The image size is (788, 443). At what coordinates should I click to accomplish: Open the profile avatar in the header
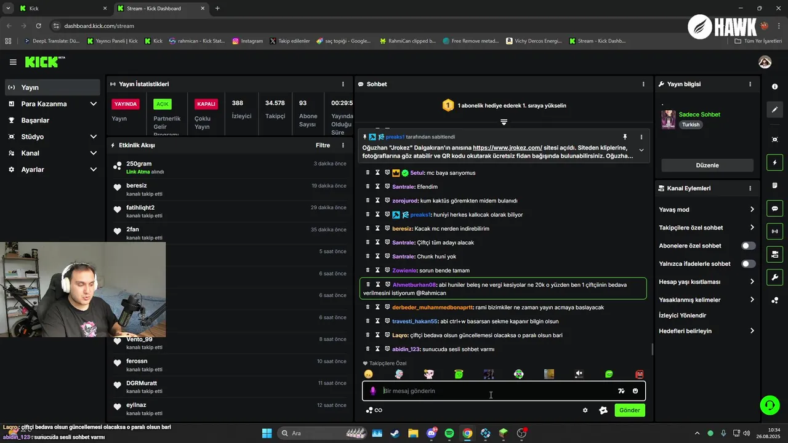765,62
